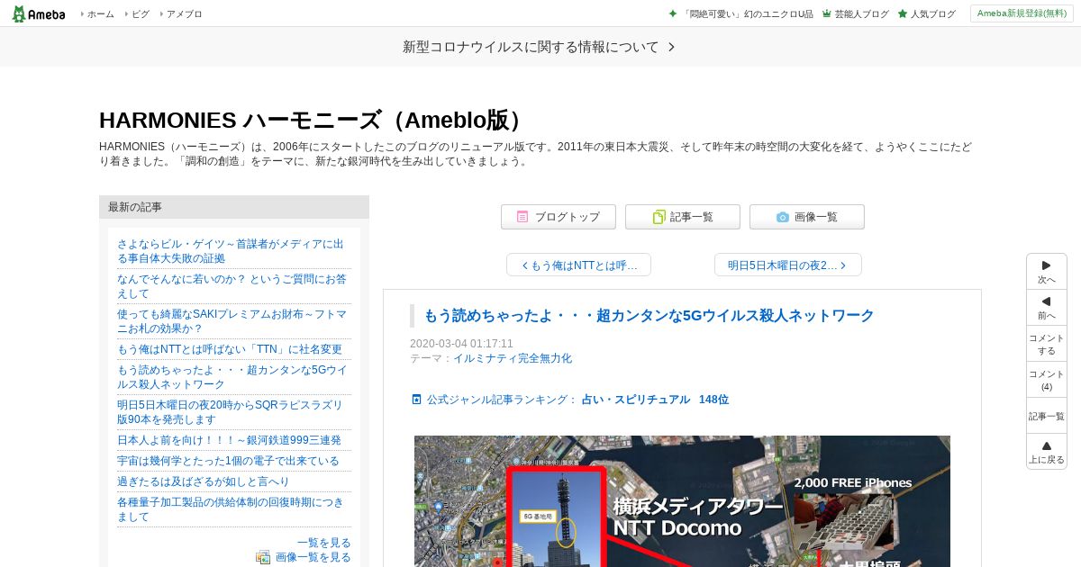This screenshot has height=567, width=1081.
Task: Open 占い・スピリチュアル 148位 ranking link
Action: [x=656, y=400]
